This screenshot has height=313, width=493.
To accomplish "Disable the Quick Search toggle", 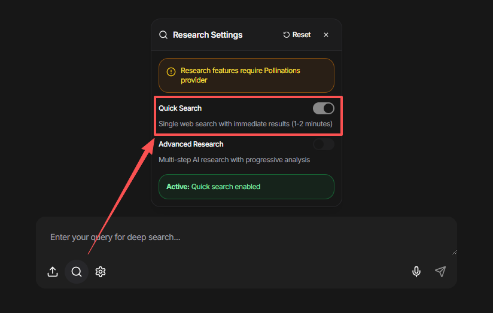I will [x=324, y=108].
